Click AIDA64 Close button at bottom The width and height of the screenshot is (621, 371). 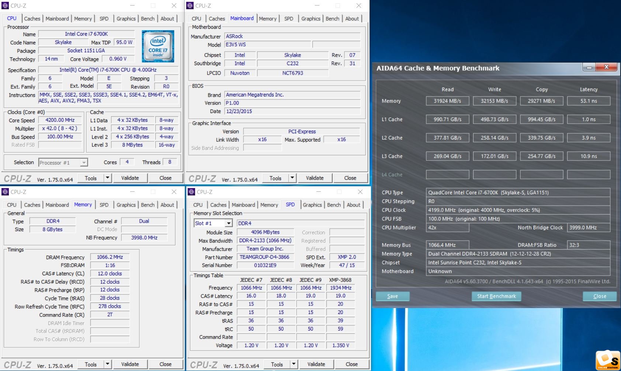600,296
